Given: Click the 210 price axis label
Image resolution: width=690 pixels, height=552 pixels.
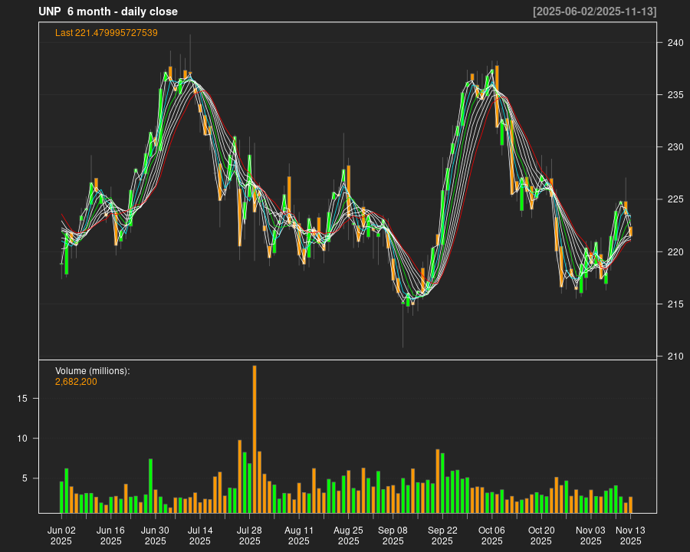Looking at the screenshot, I should 674,356.
